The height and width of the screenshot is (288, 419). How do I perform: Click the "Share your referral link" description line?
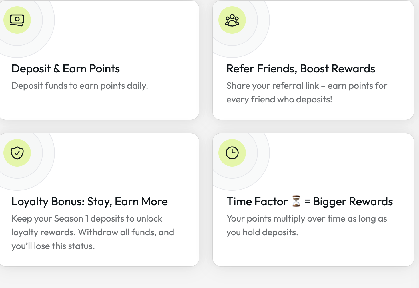(307, 86)
